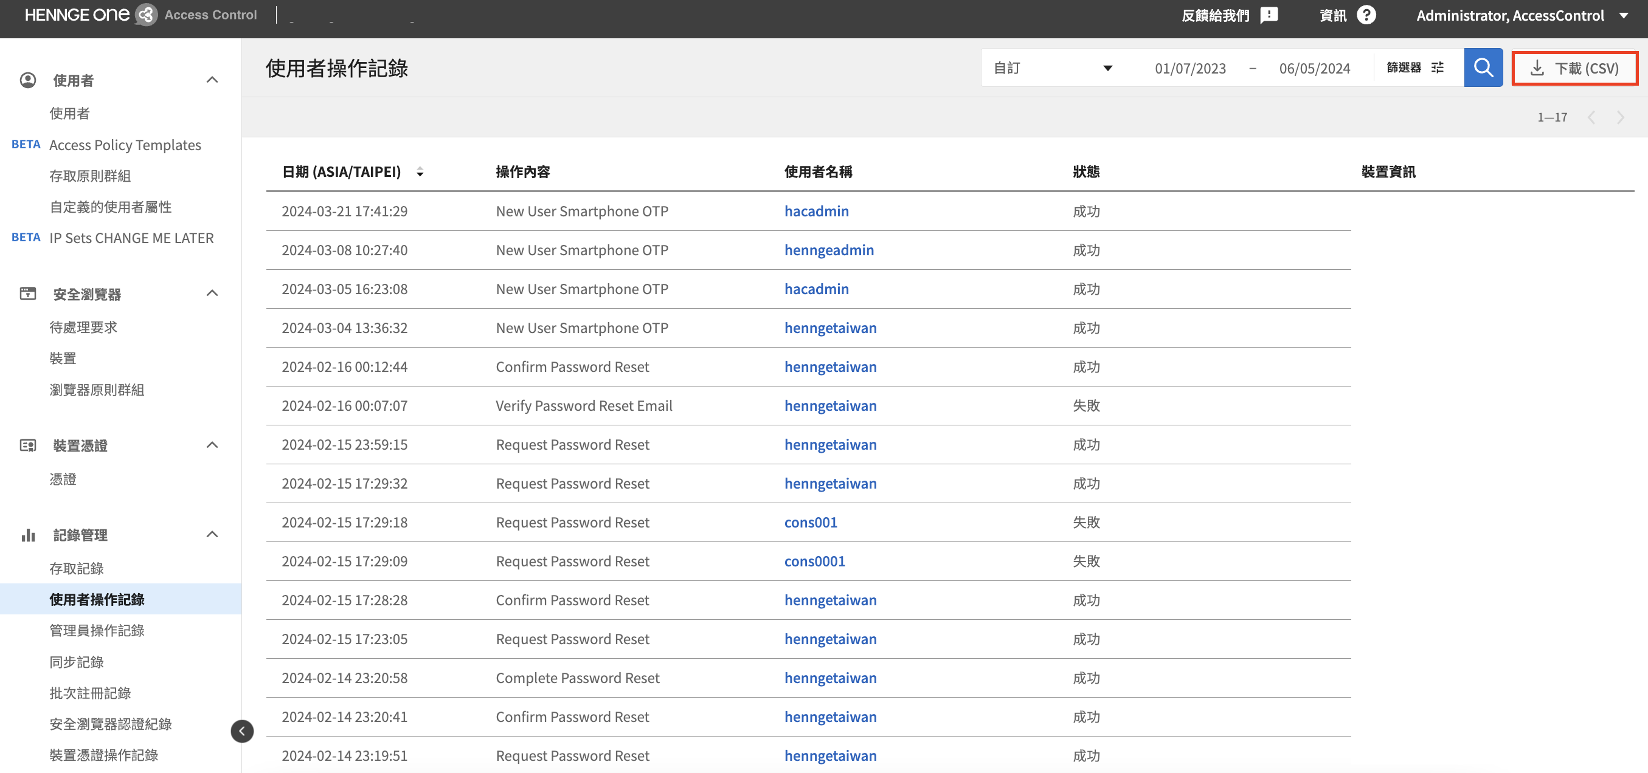This screenshot has height=773, width=1648.
Task: Collapse the 裝置憑證 sidebar section
Action: pos(212,445)
